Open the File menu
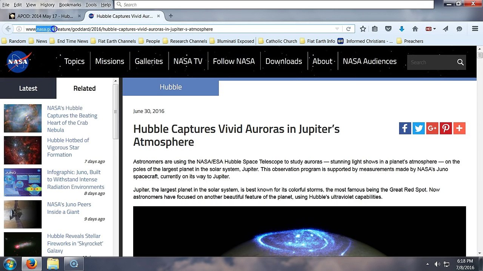This screenshot has width=483, height=271. click(x=6, y=5)
